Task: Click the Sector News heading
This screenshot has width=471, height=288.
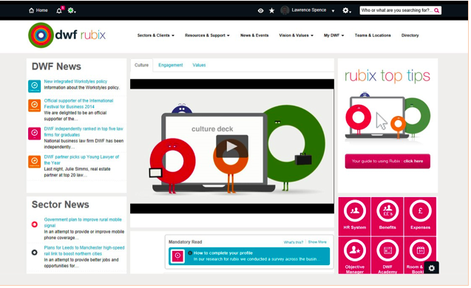Action: 61,205
